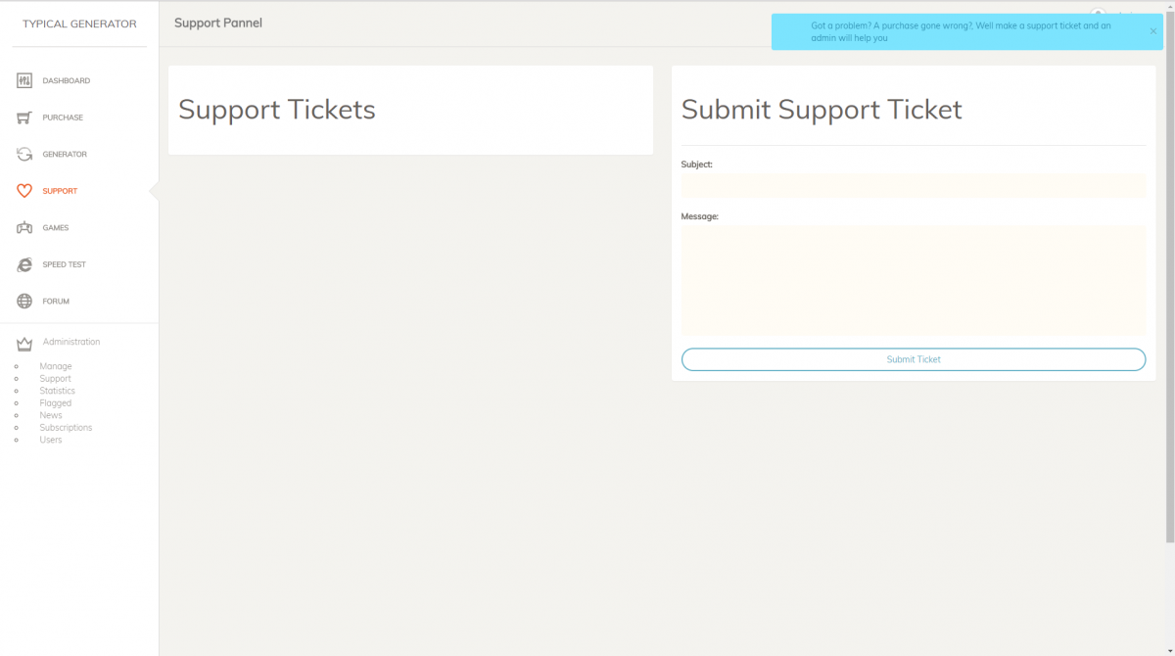Click inside the Message text area
Screen dimensions: 1175x656
(913, 280)
